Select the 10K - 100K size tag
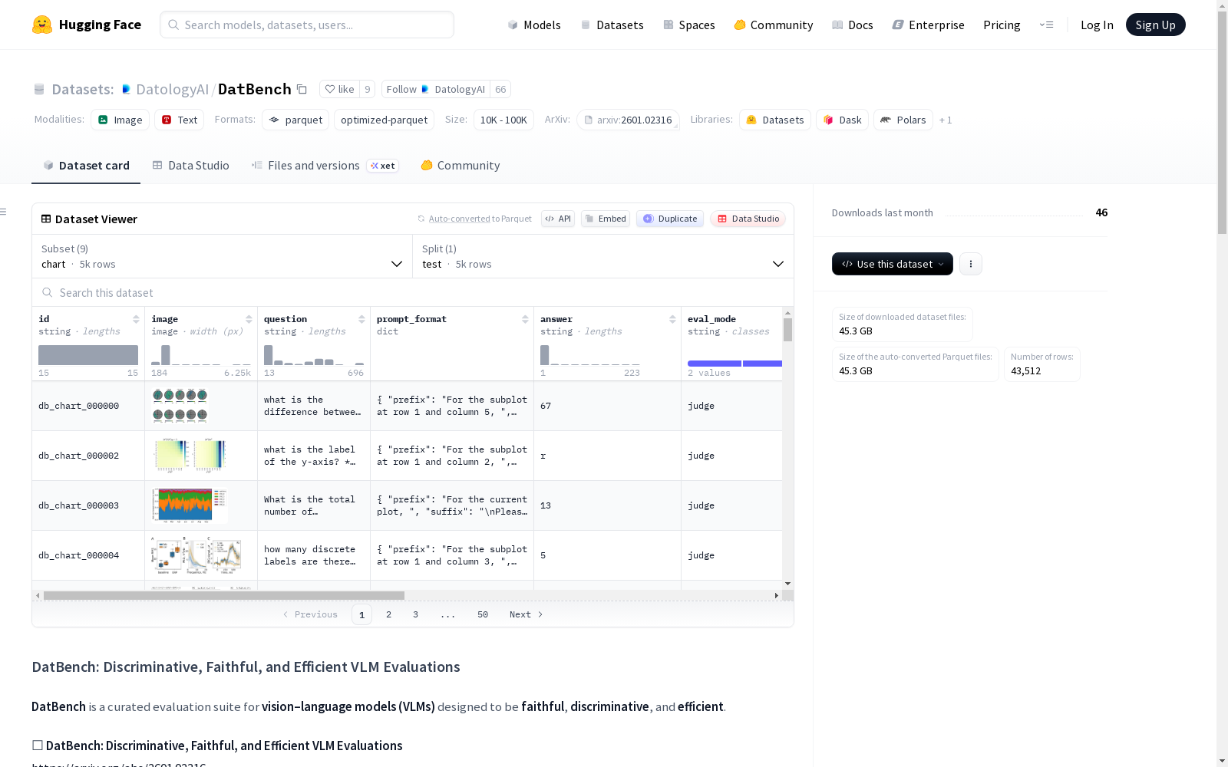The width and height of the screenshot is (1228, 767). tap(503, 120)
